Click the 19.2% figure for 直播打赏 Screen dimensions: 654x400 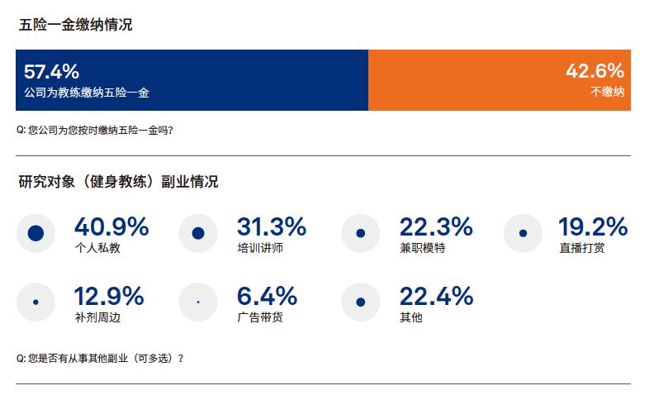click(x=593, y=226)
